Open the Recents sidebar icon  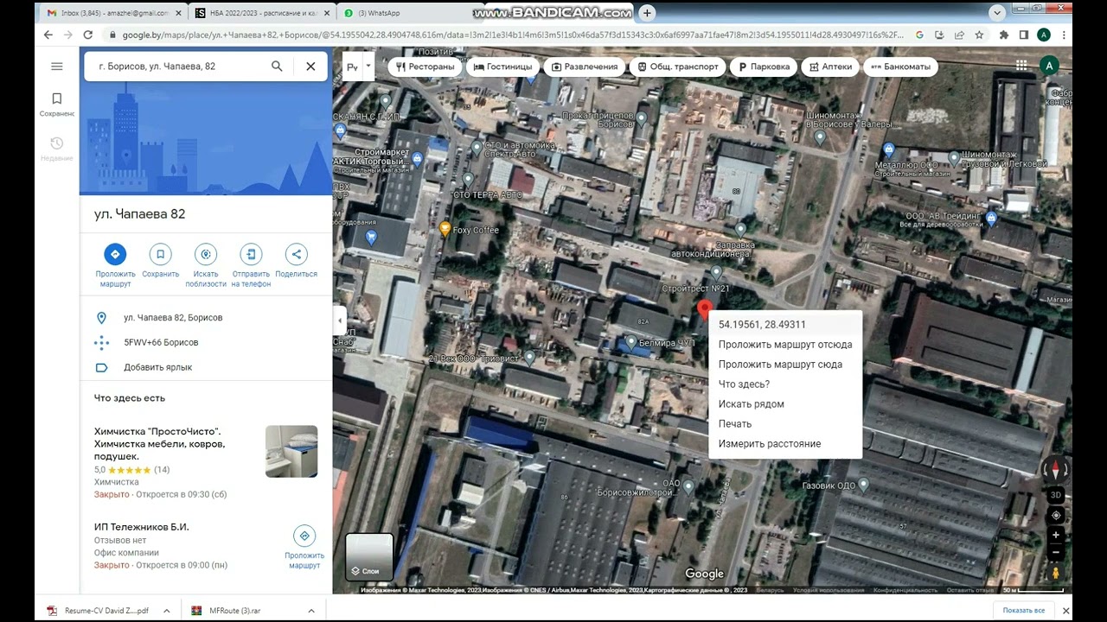pos(57,149)
